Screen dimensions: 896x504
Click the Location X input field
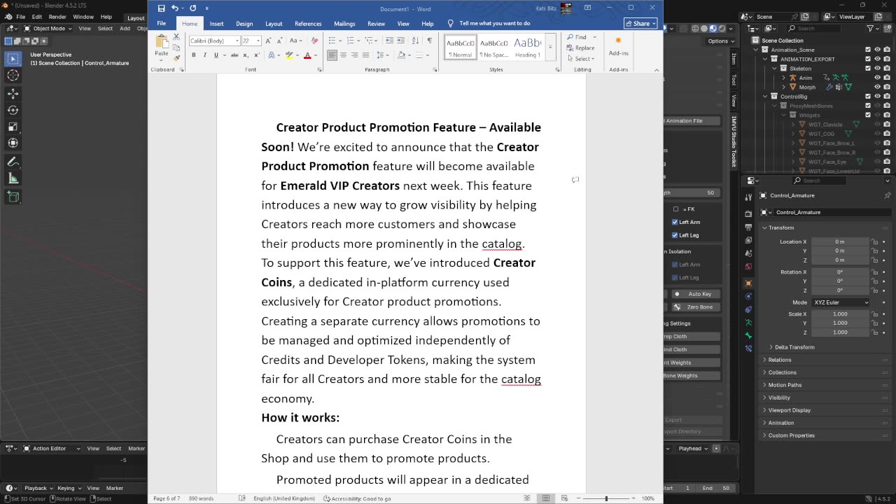[x=839, y=241]
